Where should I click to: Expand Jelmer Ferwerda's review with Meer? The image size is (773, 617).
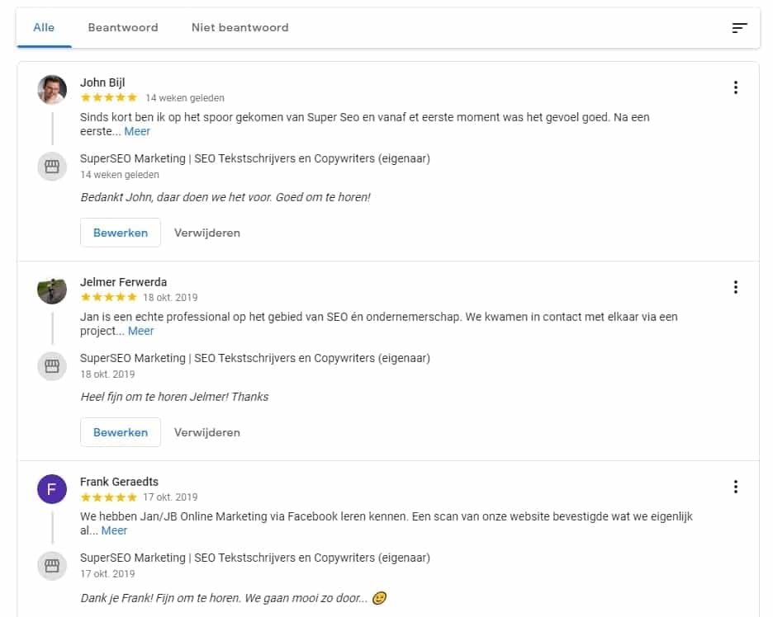pyautogui.click(x=141, y=331)
